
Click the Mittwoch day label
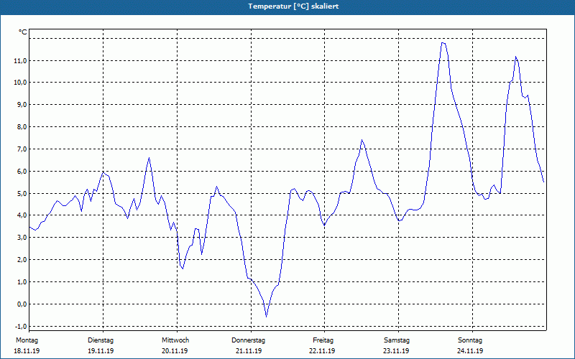coord(175,340)
